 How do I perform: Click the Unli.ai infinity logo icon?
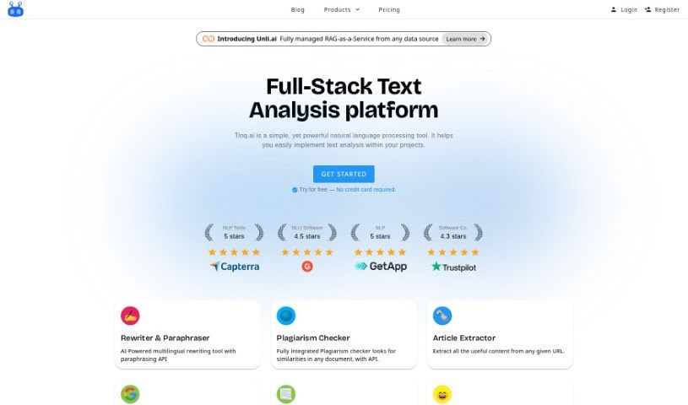click(x=209, y=39)
